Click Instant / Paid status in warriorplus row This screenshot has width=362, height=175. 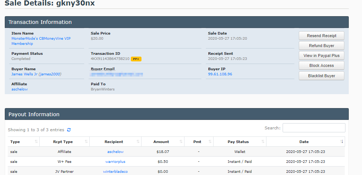[240, 162]
